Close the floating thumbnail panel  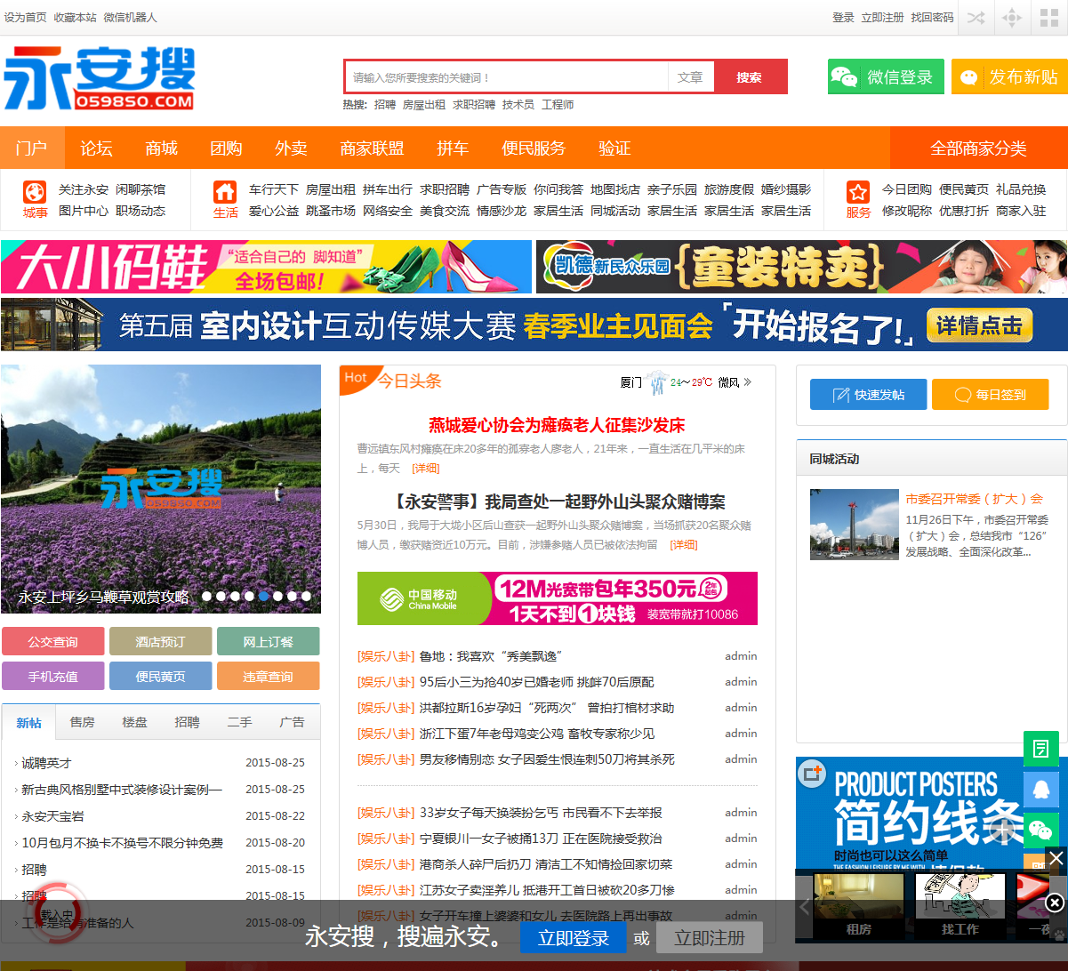(x=1056, y=858)
